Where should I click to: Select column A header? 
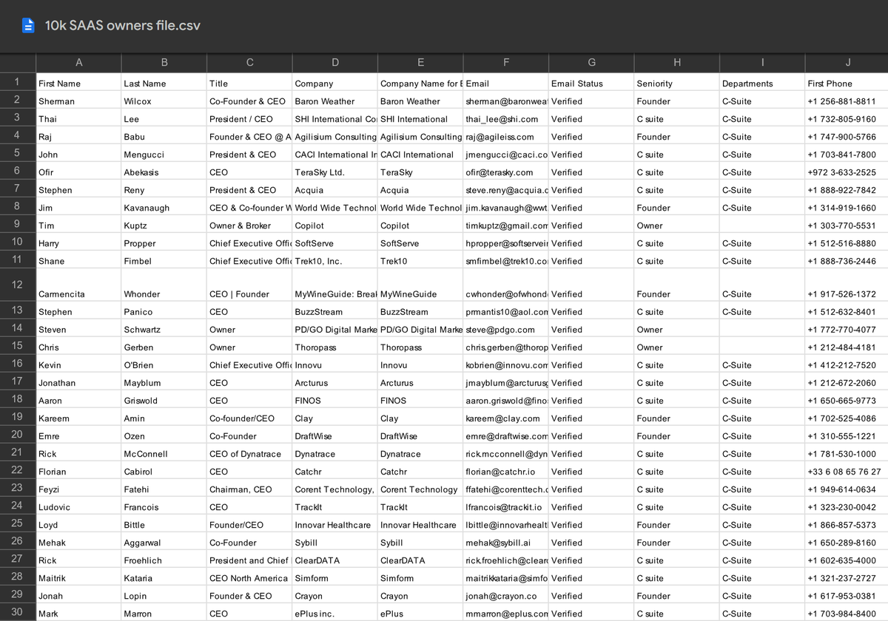click(x=78, y=63)
